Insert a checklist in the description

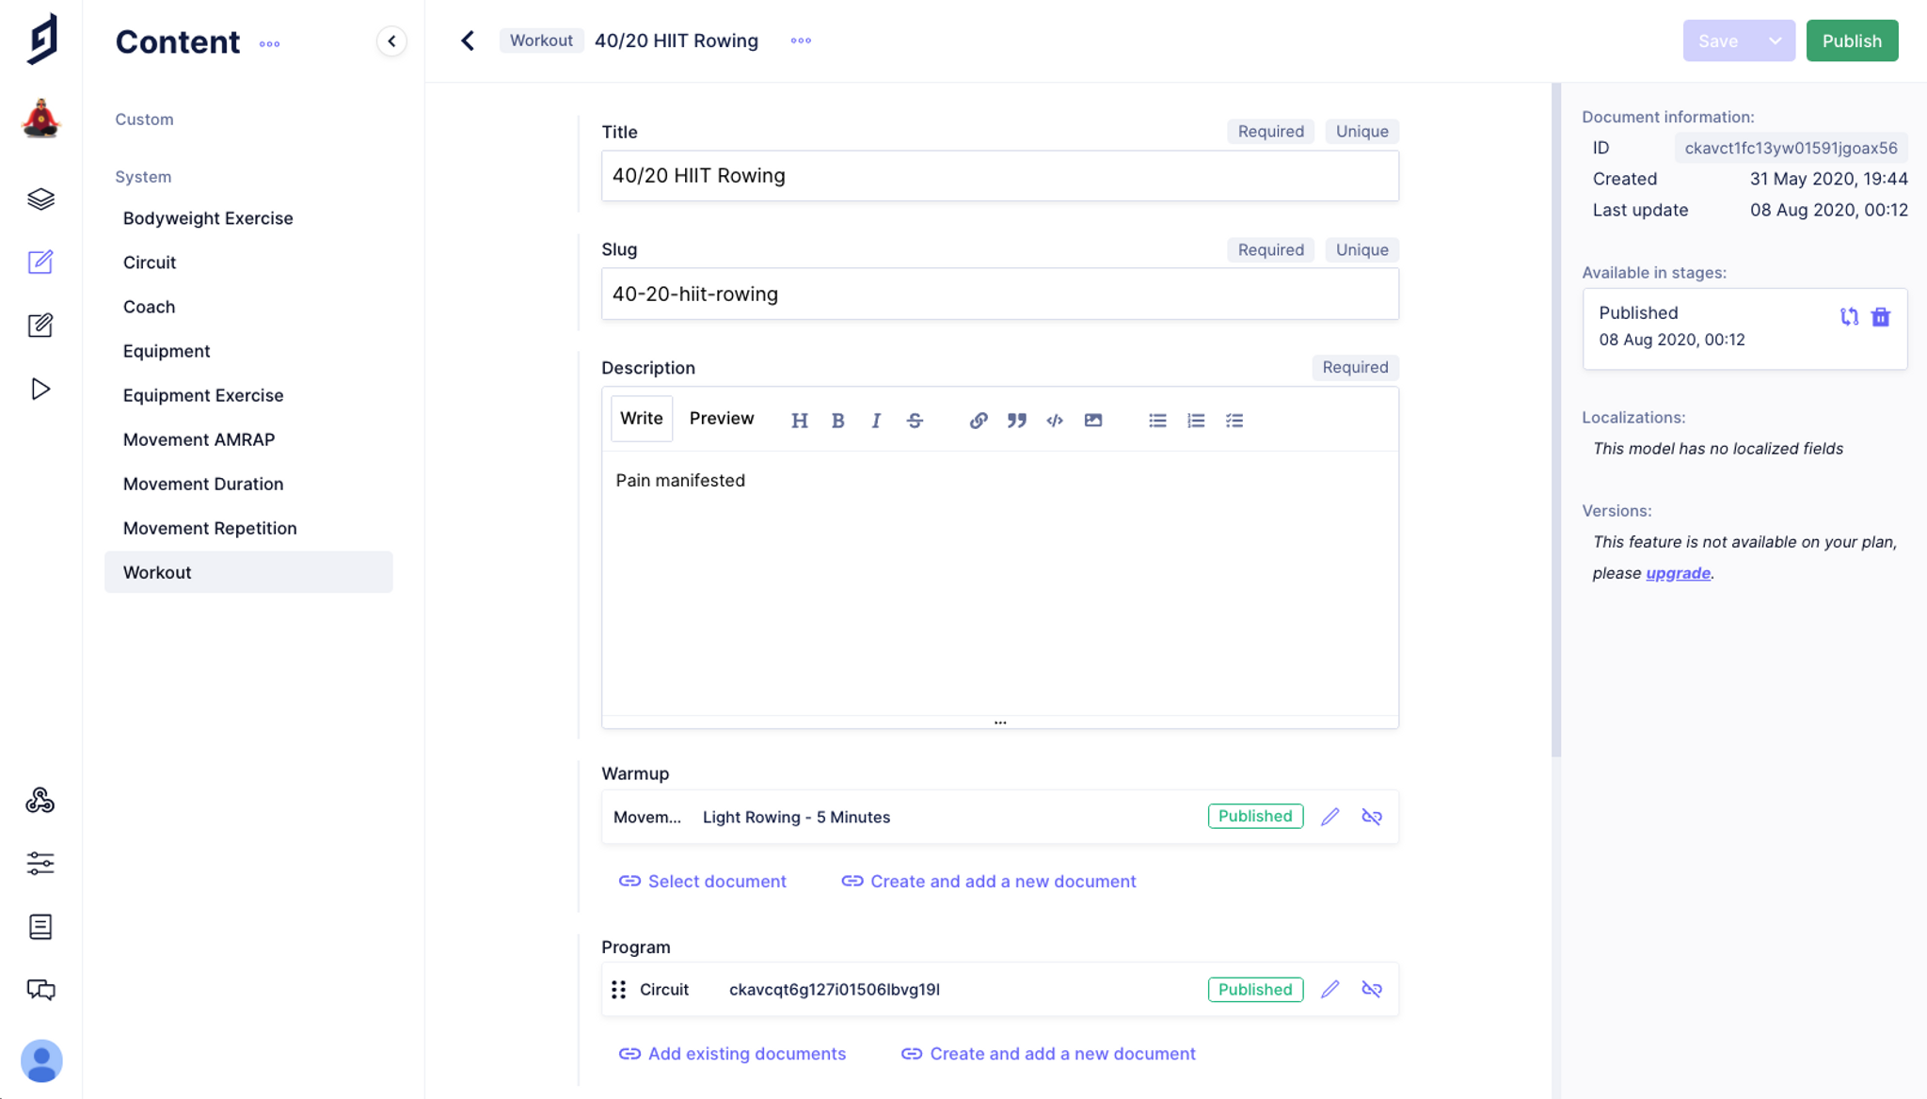[x=1234, y=421]
